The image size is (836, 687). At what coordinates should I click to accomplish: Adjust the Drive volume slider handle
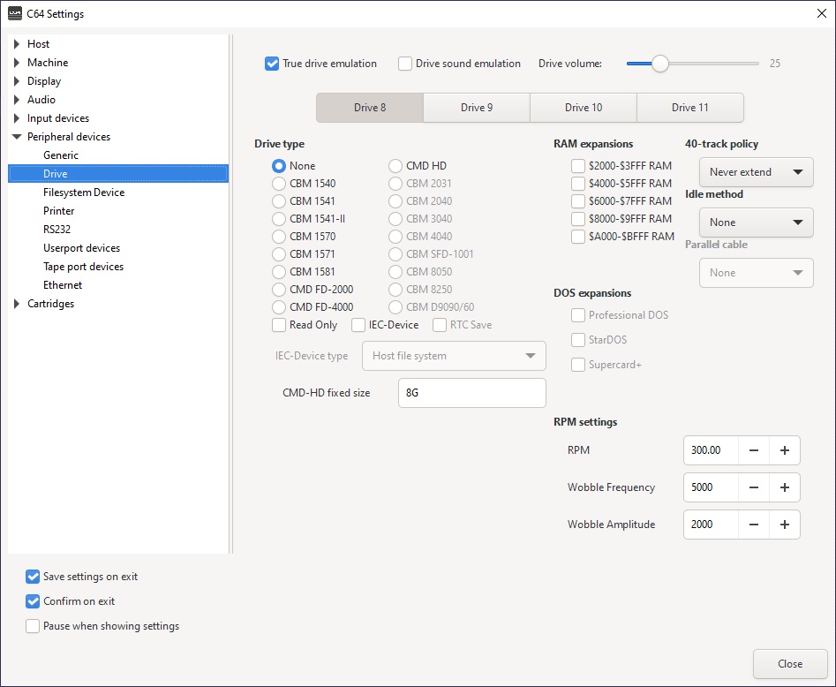click(660, 64)
